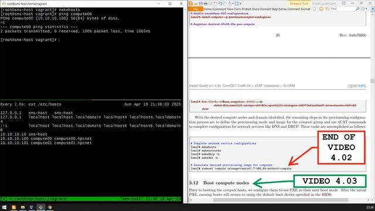This screenshot has height=211, width=375.
Task: Click the terminal window title bar icon
Action: click(4, 4)
